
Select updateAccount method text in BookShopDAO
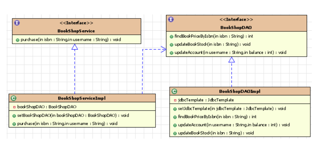230,53
